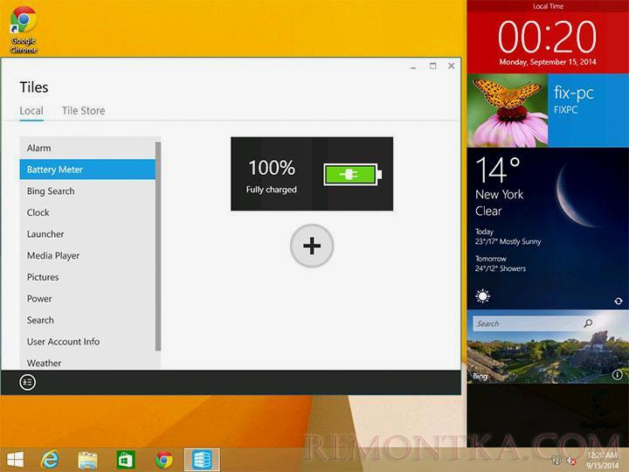The height and width of the screenshot is (472, 629).
Task: Click the Battery Meter tile preview
Action: click(312, 173)
